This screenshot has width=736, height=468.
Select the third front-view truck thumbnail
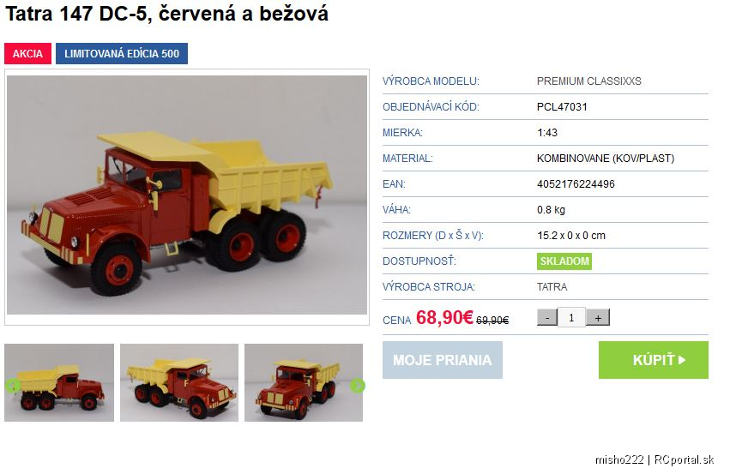click(x=304, y=382)
